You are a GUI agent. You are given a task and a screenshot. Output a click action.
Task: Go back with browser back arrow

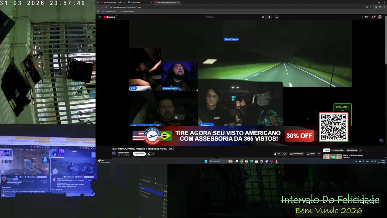click(98, 7)
